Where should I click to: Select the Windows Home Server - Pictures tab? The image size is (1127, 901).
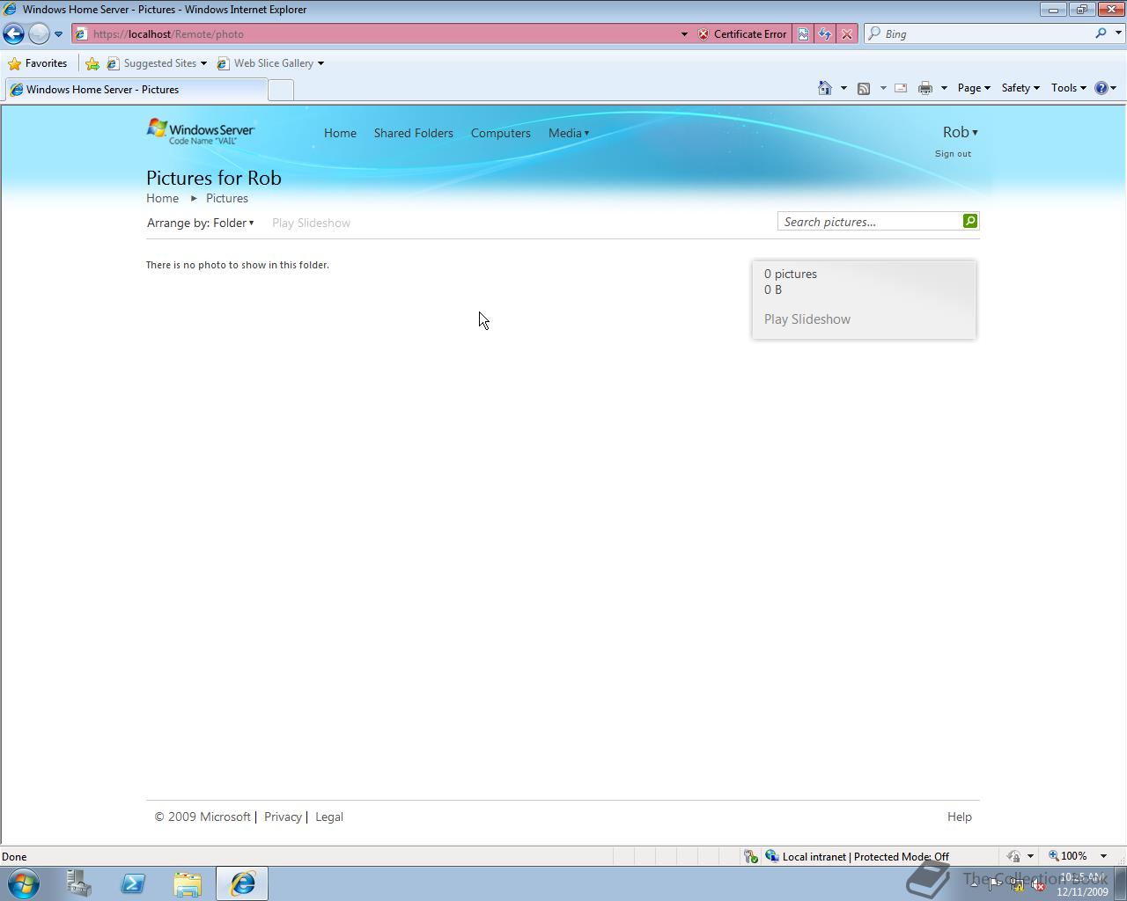tap(136, 90)
